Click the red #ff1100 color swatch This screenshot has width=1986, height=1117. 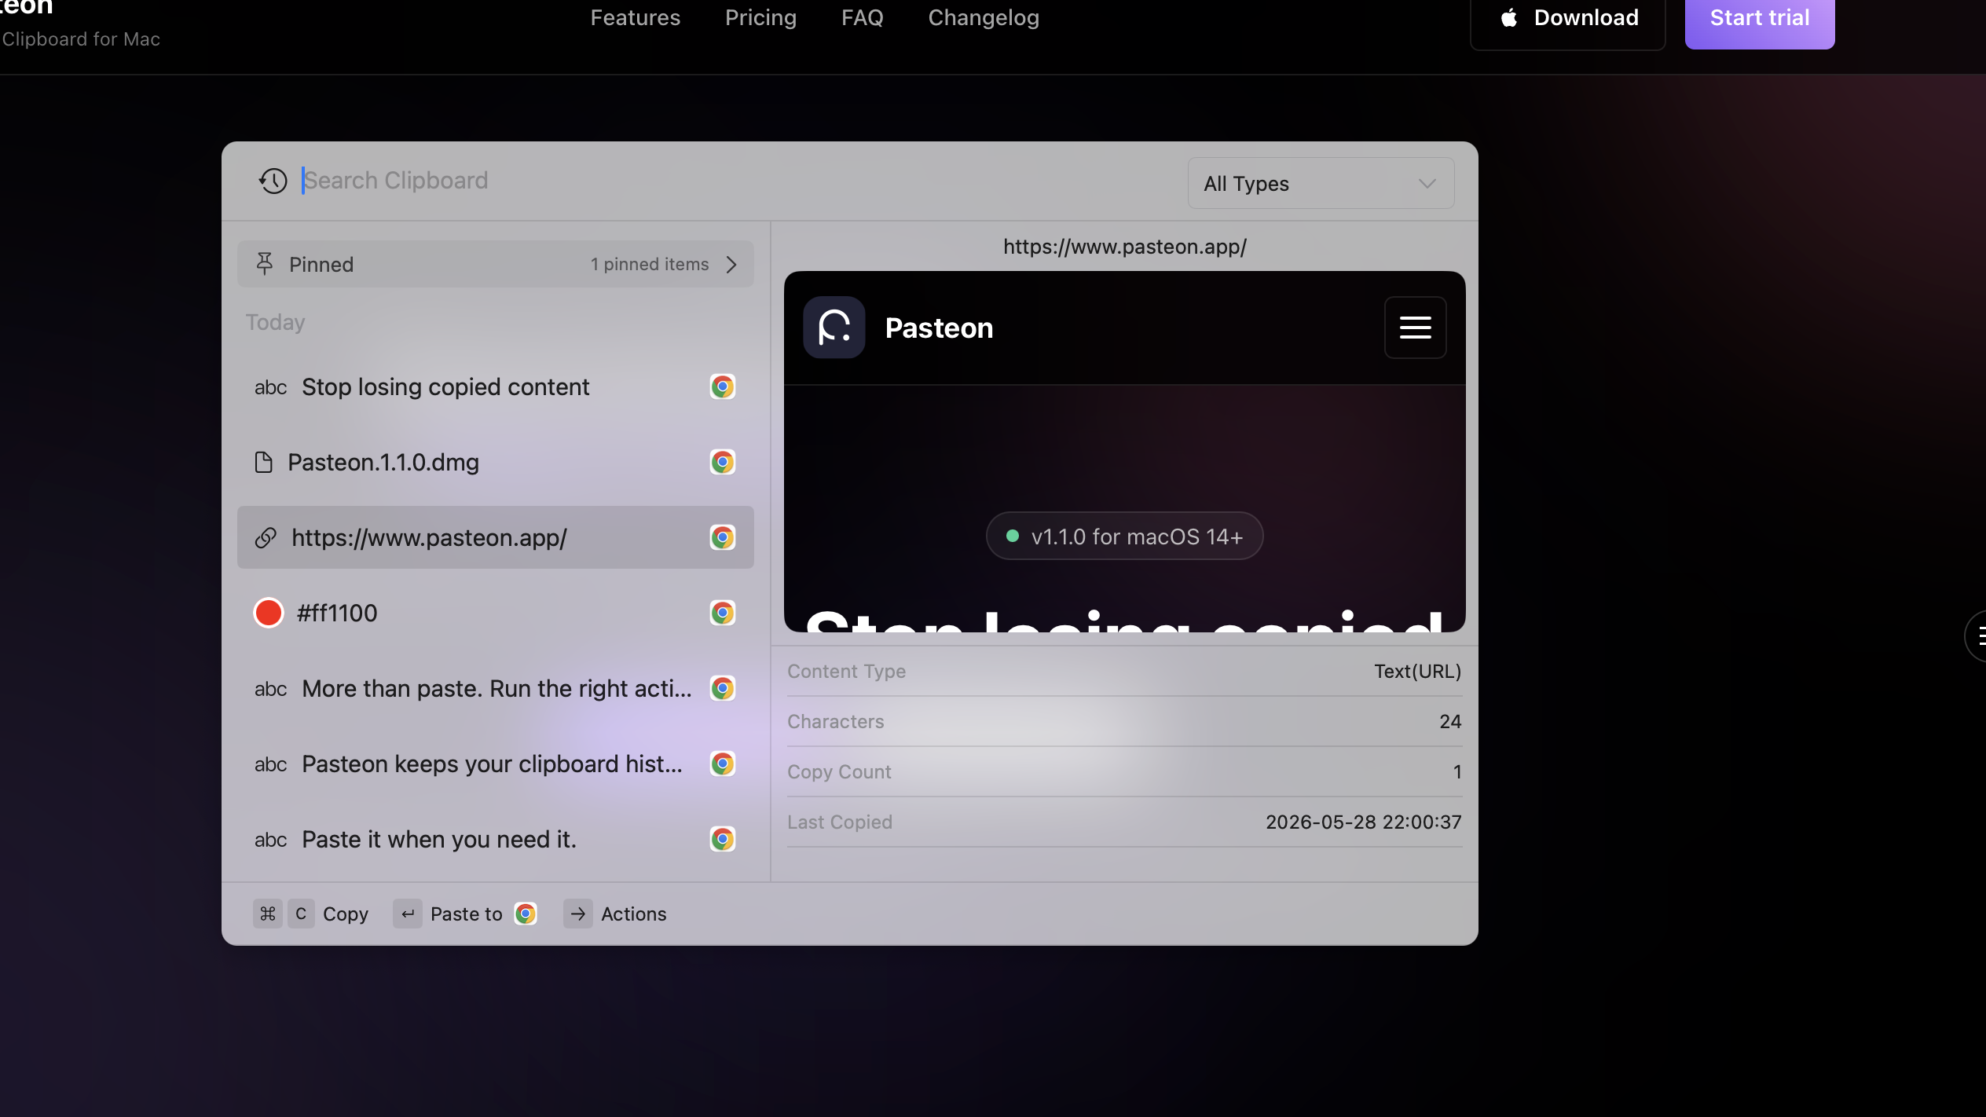269,613
